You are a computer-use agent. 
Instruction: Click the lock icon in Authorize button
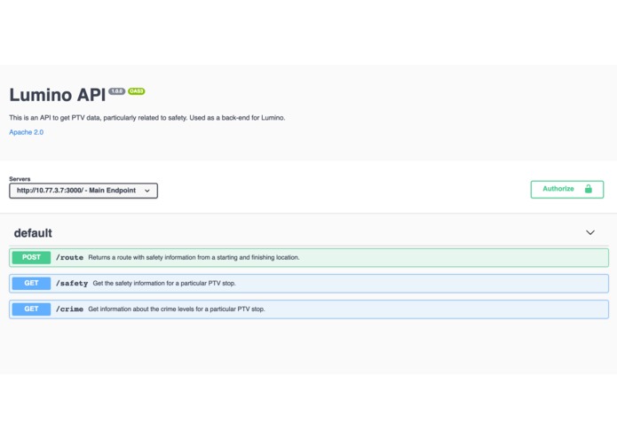click(x=588, y=189)
